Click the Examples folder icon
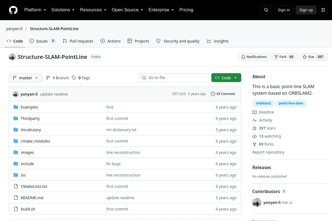The height and width of the screenshot is (221, 332). 16,107
